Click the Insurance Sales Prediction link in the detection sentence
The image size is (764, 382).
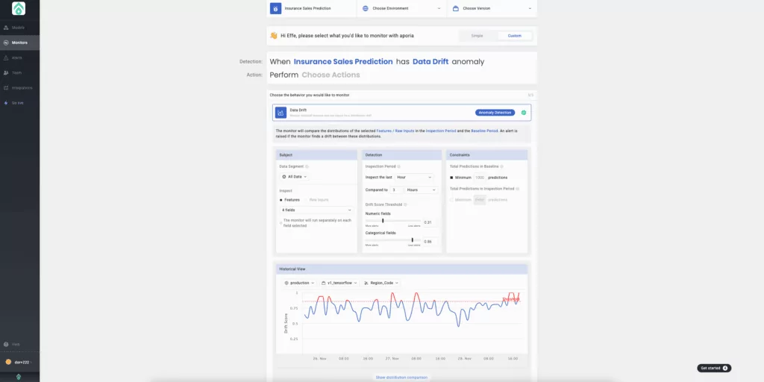(x=343, y=62)
